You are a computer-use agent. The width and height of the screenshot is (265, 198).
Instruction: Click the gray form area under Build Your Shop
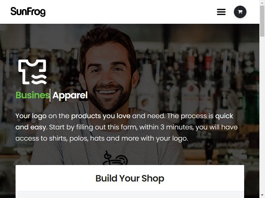point(130,194)
